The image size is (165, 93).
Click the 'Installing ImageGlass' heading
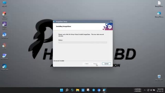(x=63, y=26)
